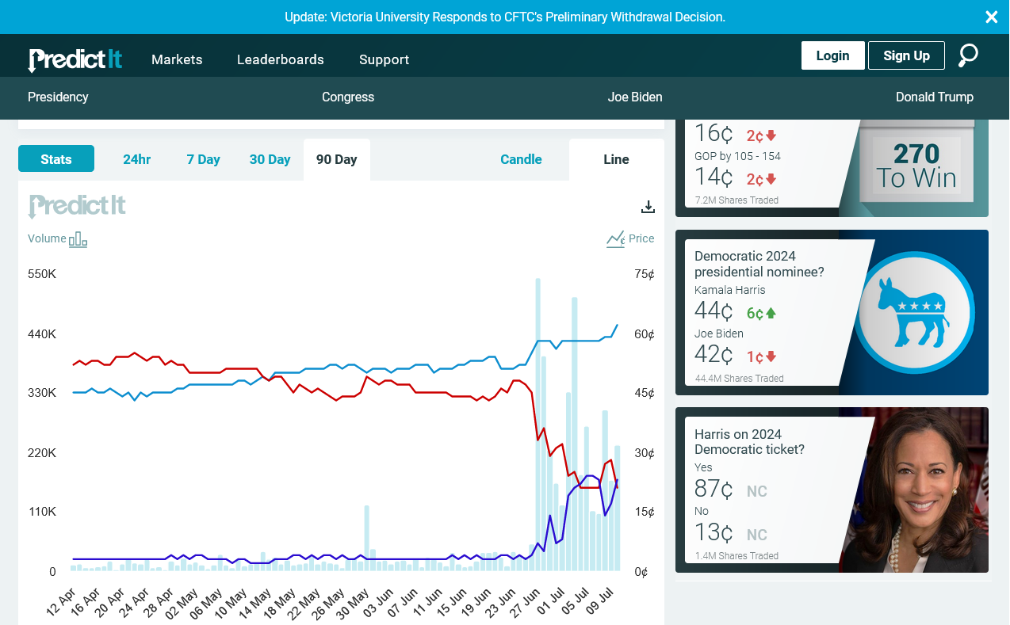Toggle the Price line chart icon
1010x625 pixels.
point(615,238)
